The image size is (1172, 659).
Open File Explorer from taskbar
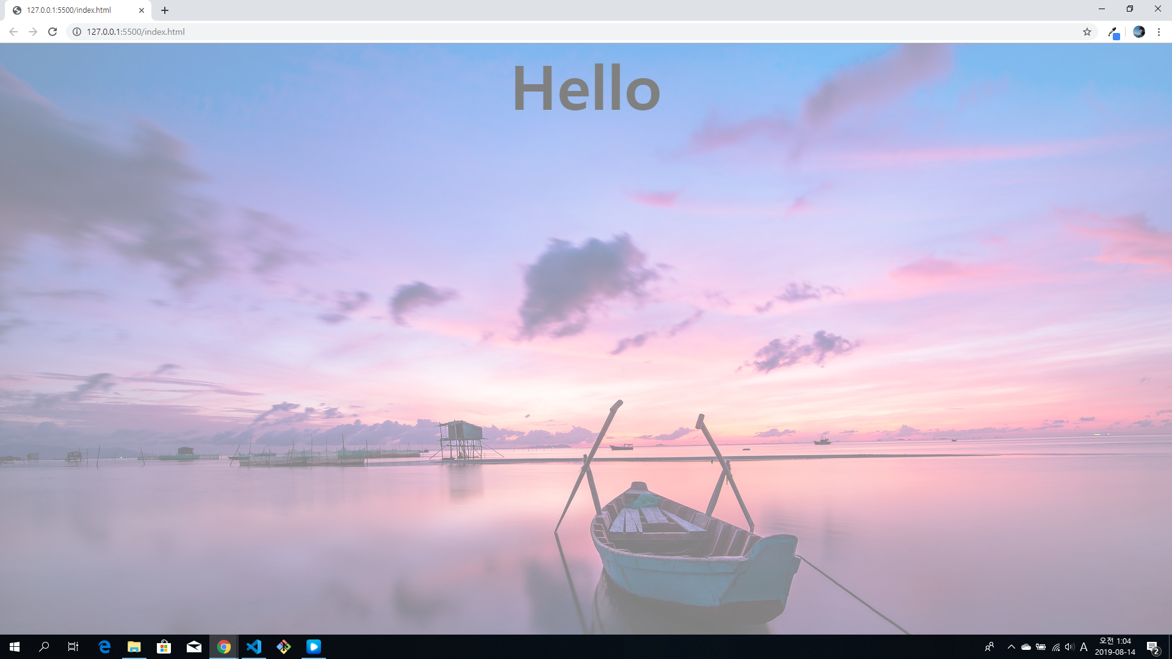(134, 647)
